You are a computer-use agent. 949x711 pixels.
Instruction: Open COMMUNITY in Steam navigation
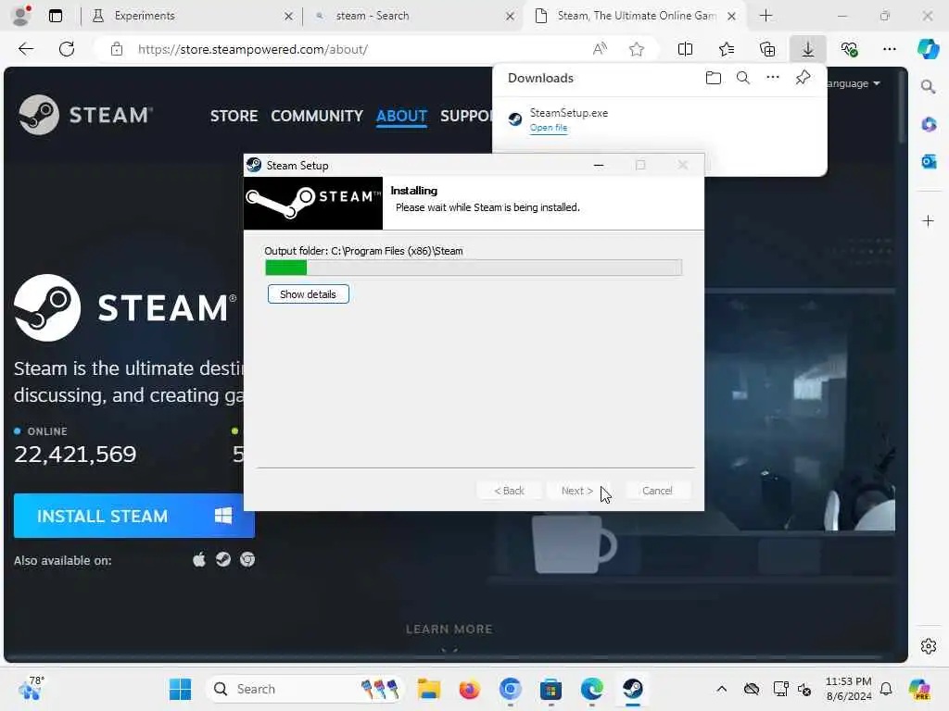point(317,116)
